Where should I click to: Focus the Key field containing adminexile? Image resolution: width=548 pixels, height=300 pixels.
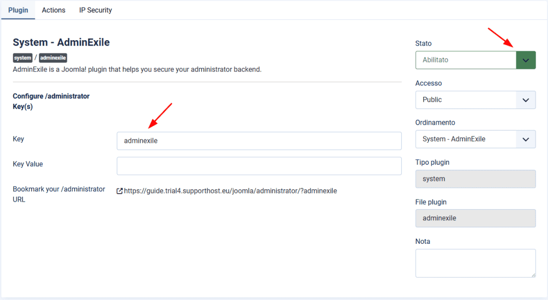point(259,141)
